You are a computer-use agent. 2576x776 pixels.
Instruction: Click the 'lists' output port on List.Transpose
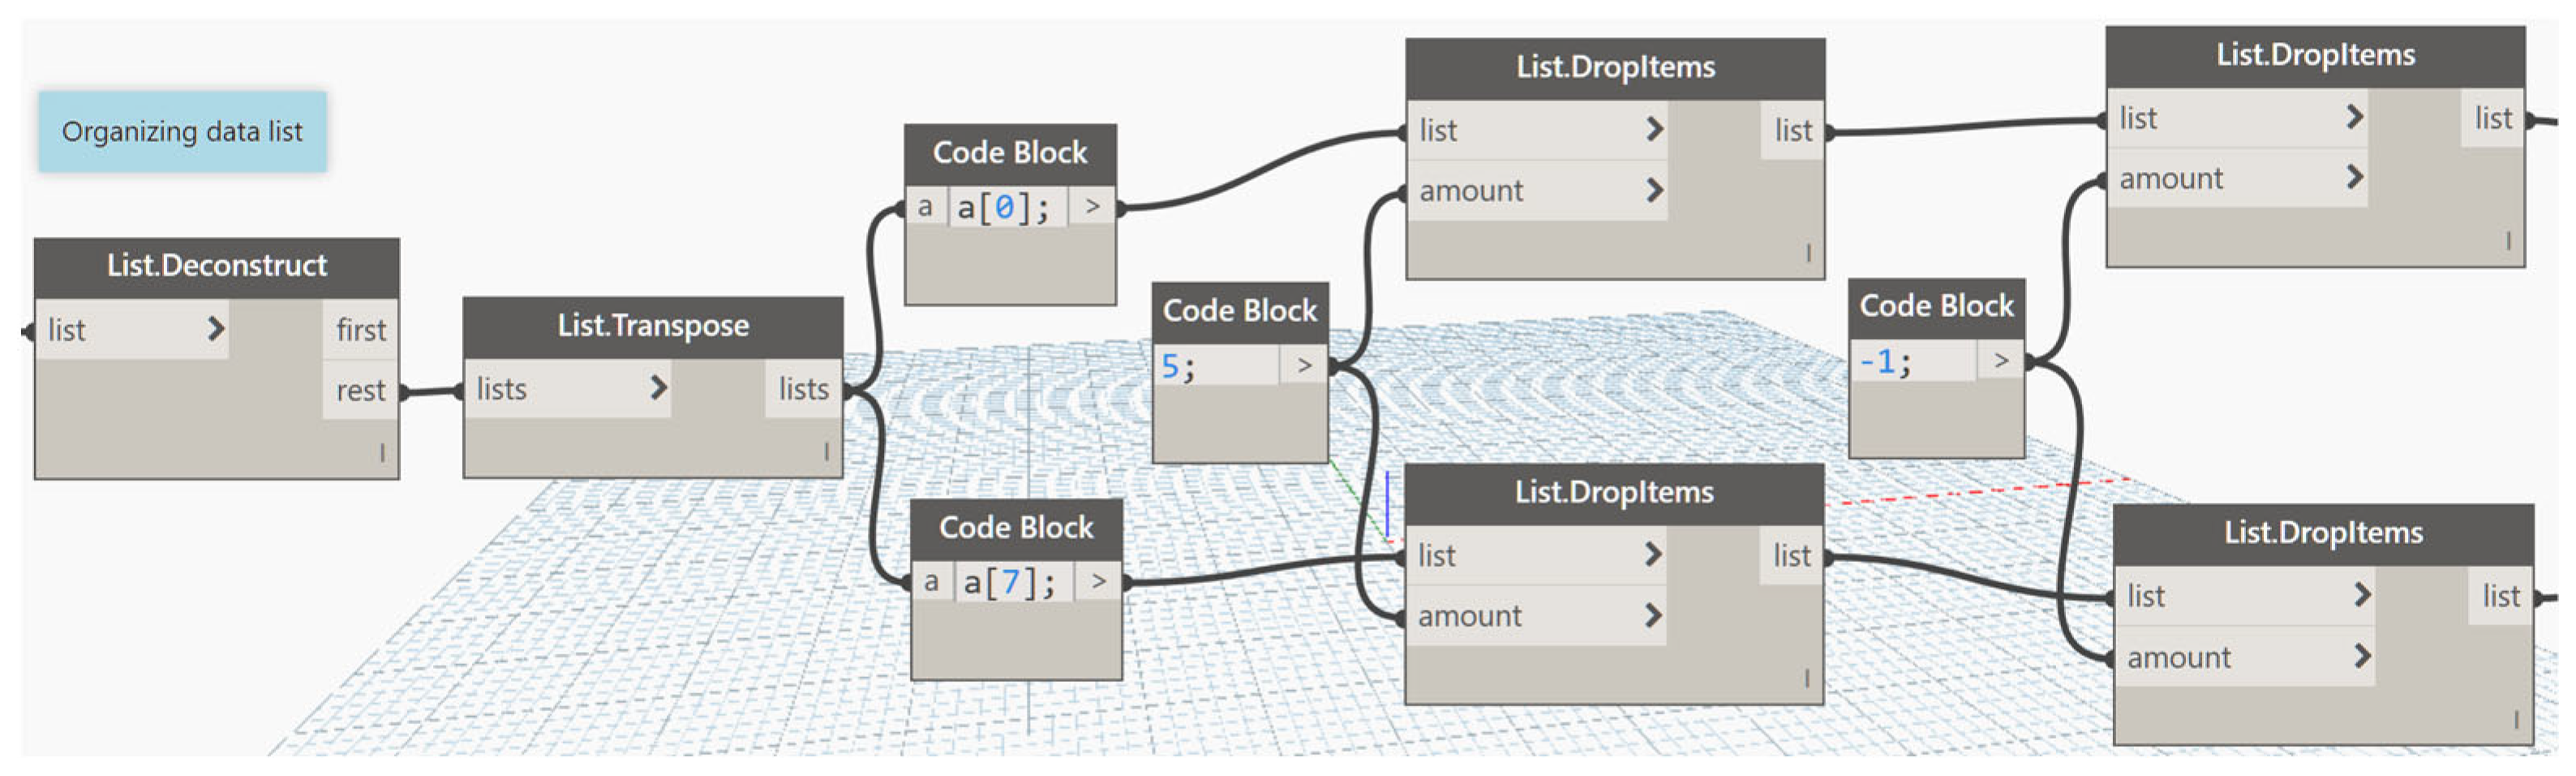pyautogui.click(x=803, y=389)
